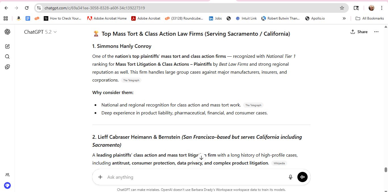Viewport: 388px width, 192px height.
Task: Click the "1. Simmons Hanly Conroy" heading
Action: click(122, 46)
